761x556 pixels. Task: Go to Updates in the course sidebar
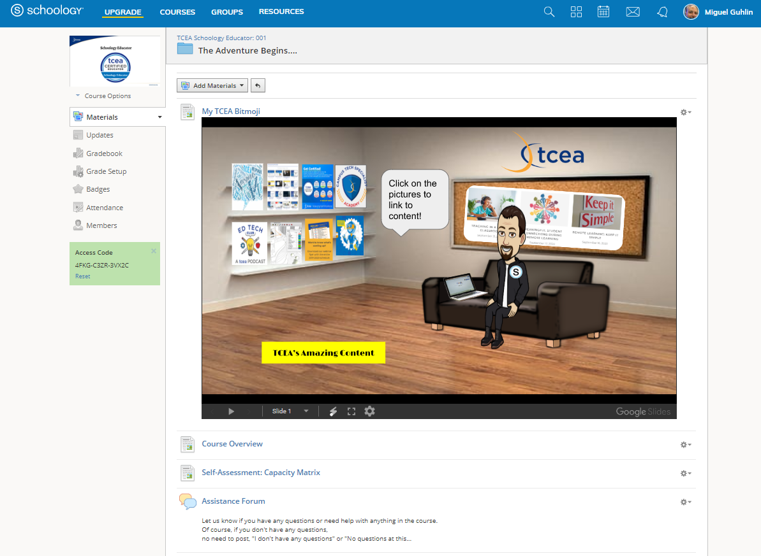pos(100,135)
